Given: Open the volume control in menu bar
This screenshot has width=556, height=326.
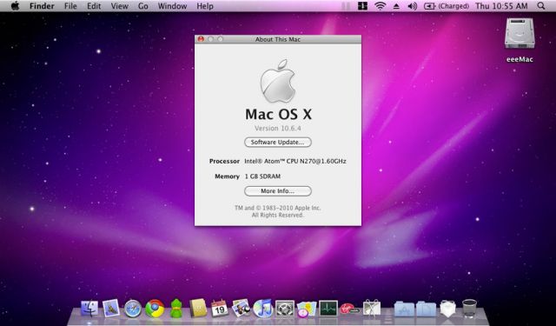Looking at the screenshot, I should [x=412, y=6].
